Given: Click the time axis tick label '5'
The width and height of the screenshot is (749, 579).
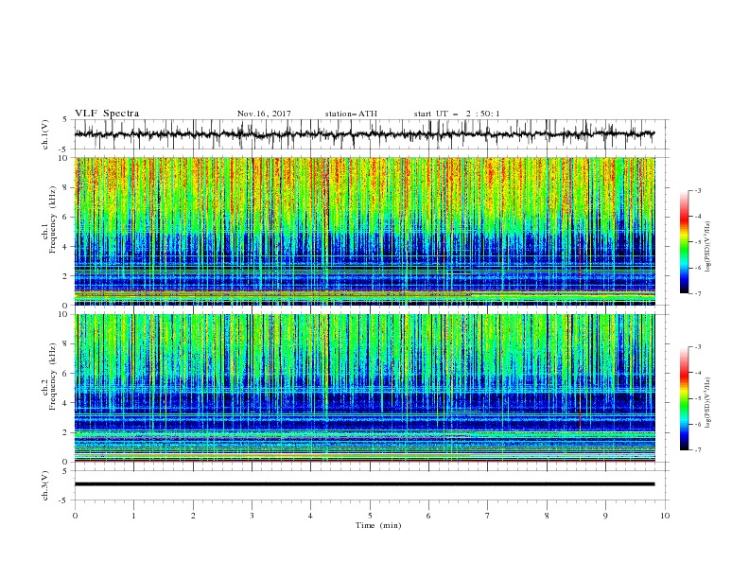Looking at the screenshot, I should (x=370, y=516).
